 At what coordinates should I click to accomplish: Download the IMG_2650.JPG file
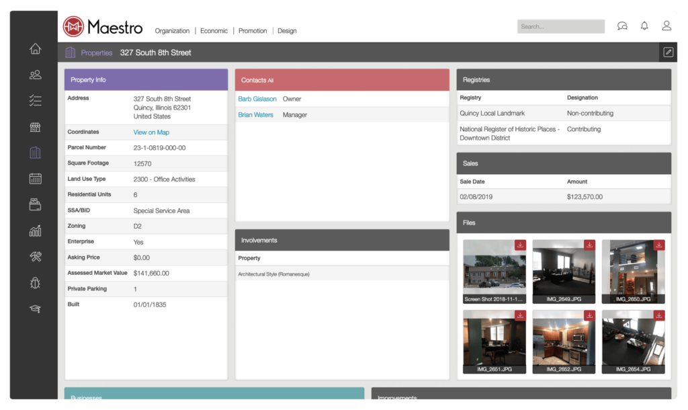coord(658,244)
